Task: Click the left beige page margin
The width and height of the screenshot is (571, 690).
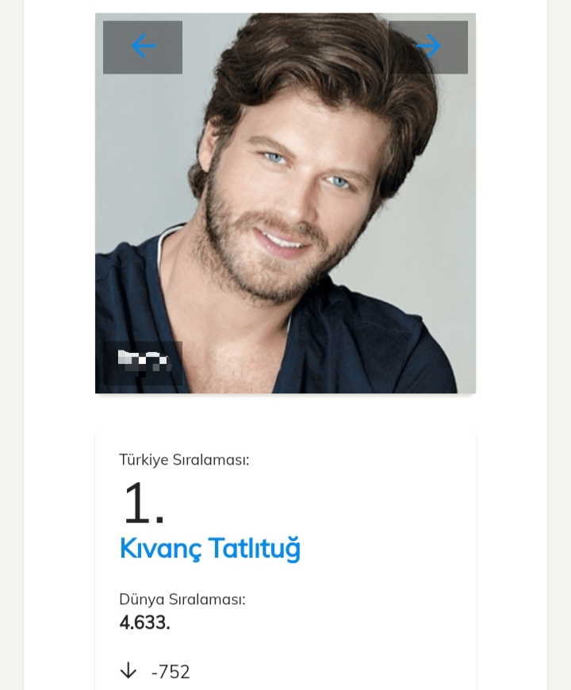Action: [x=11, y=317]
